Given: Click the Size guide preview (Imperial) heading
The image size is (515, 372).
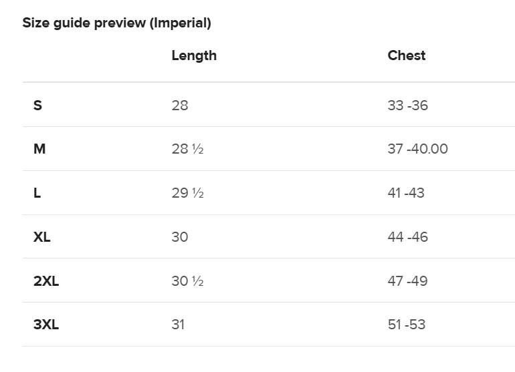Looking at the screenshot, I should point(117,23).
